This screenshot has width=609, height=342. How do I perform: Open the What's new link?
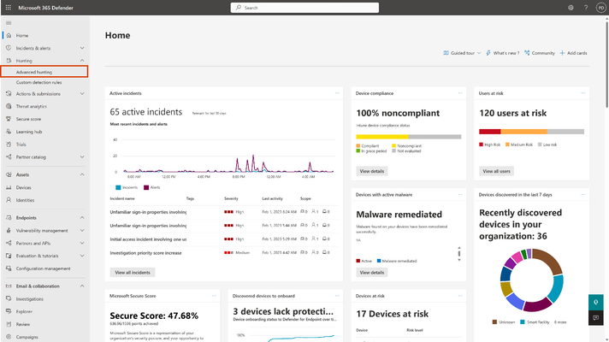(503, 53)
